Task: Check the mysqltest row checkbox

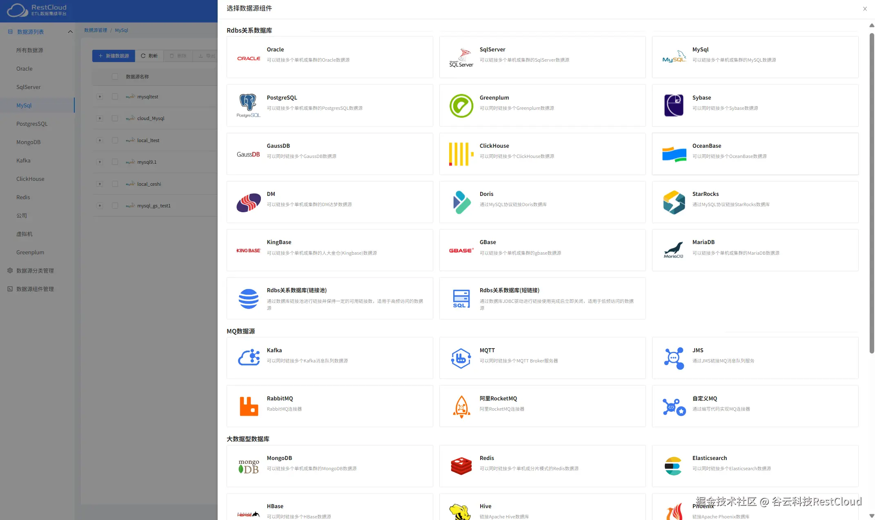Action: click(115, 97)
